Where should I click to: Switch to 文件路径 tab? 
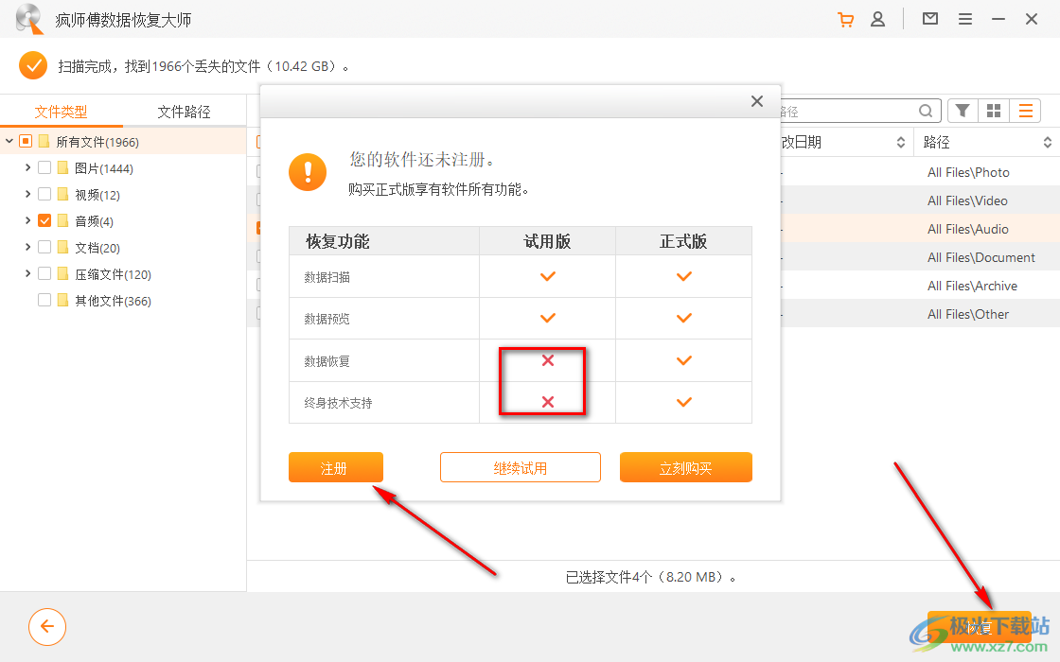(x=184, y=112)
